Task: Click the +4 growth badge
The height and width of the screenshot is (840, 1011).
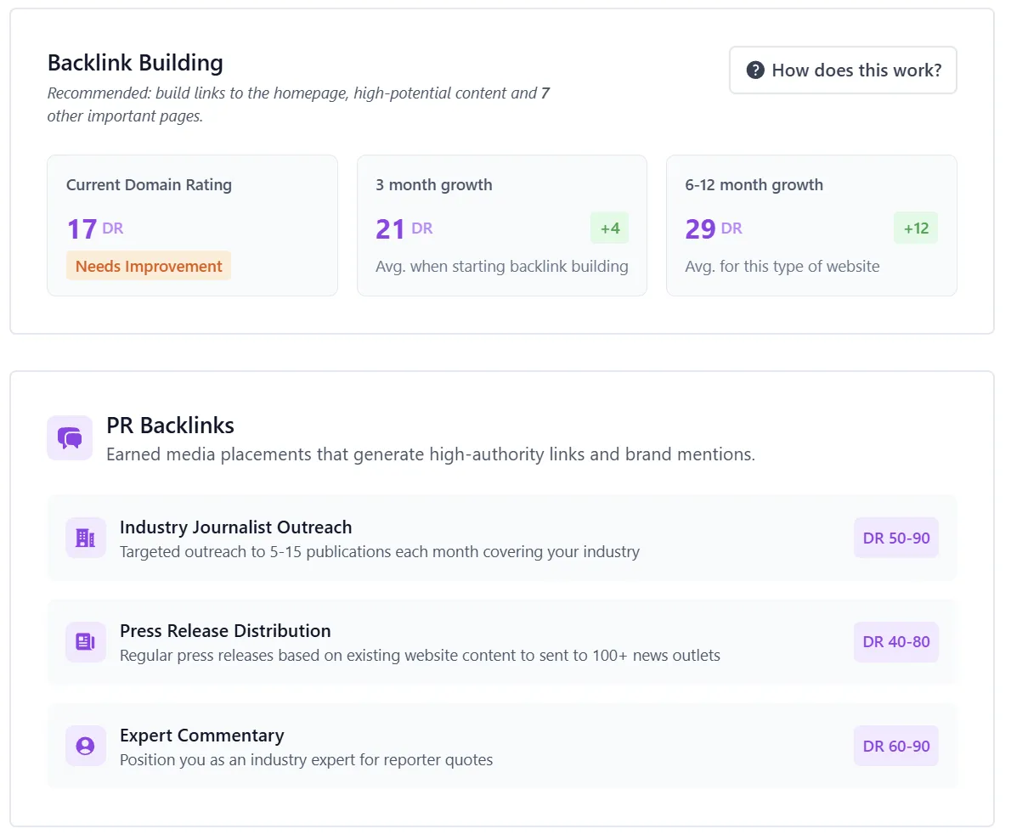Action: click(x=610, y=228)
